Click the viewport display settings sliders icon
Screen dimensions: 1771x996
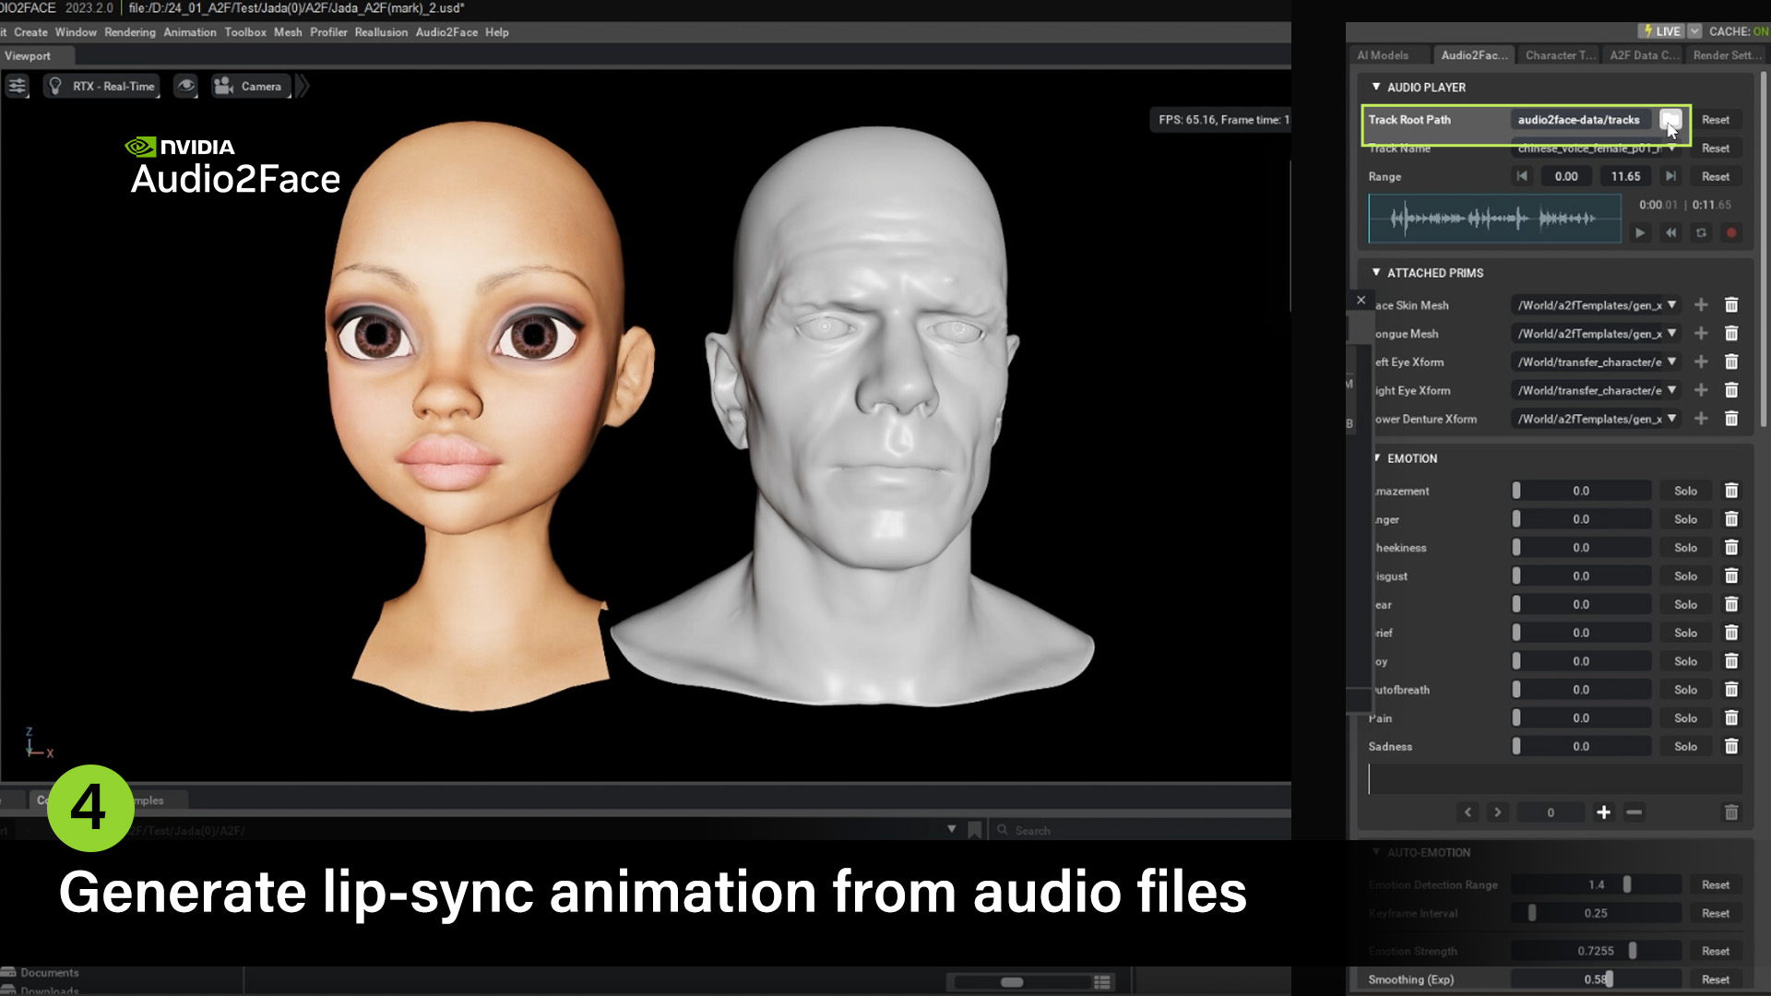(x=17, y=86)
